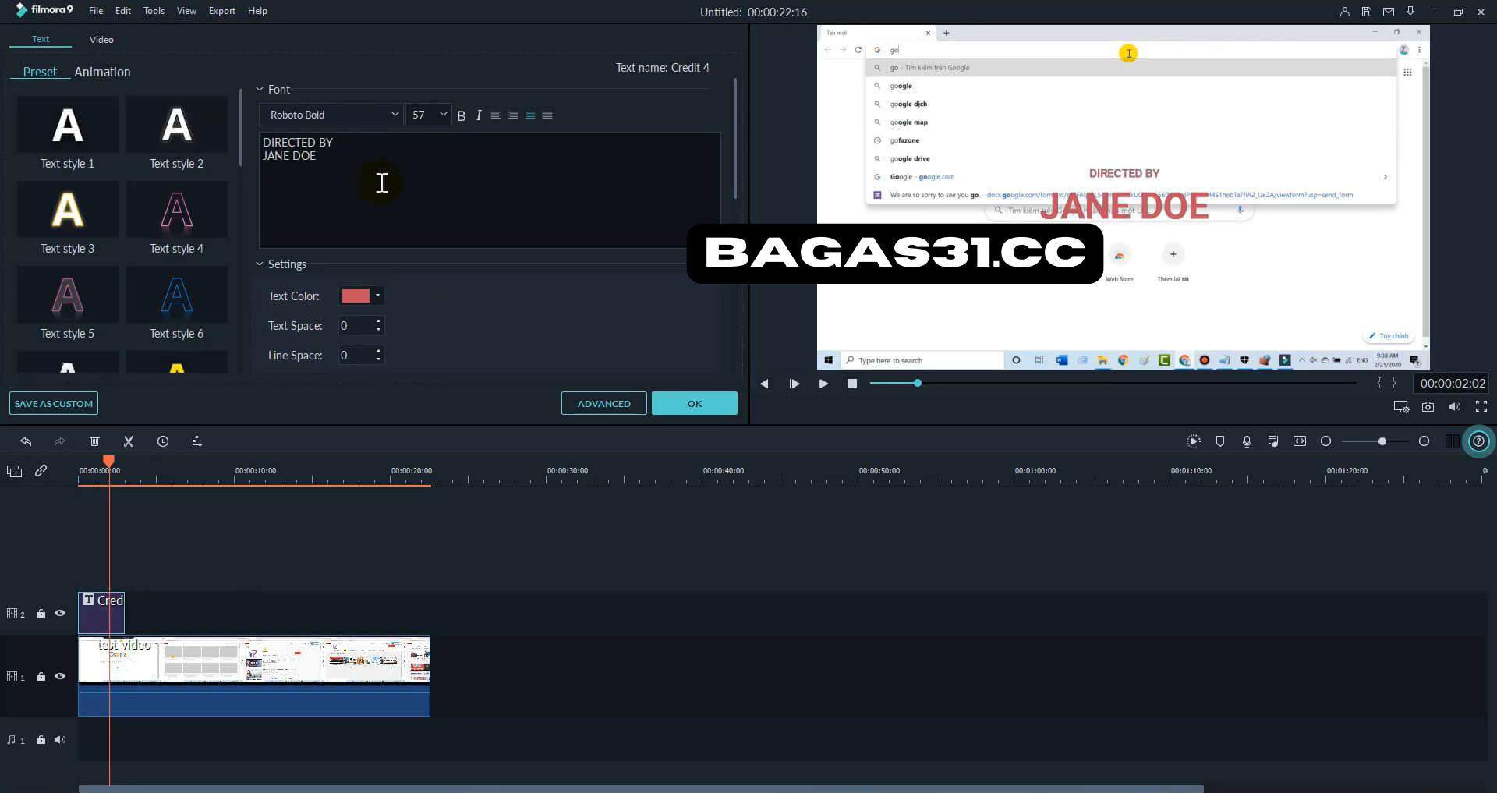Stop preview playback
Screen dimensions: 1497x793
click(x=852, y=384)
